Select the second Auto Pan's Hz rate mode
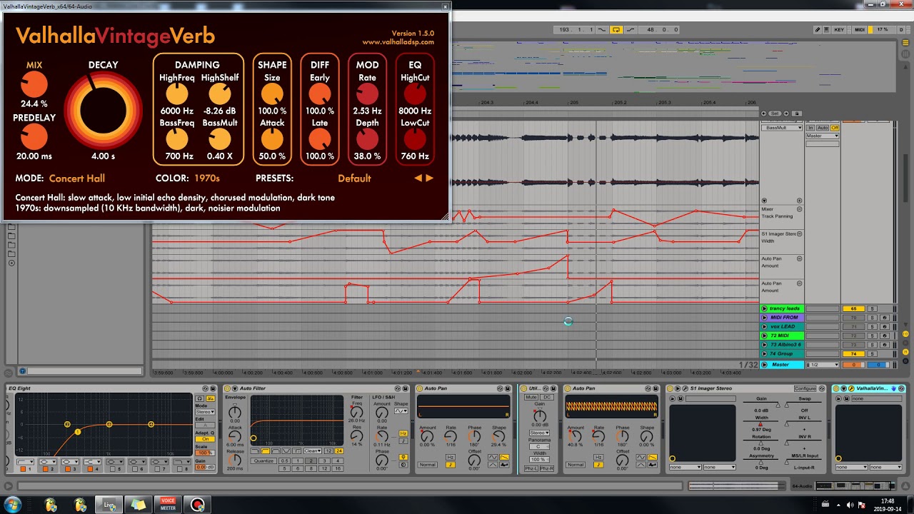Image resolution: width=914 pixels, height=514 pixels. pyautogui.click(x=598, y=457)
